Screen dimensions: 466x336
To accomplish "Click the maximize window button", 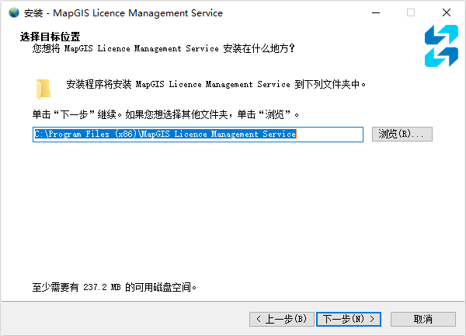I will tap(411, 12).
